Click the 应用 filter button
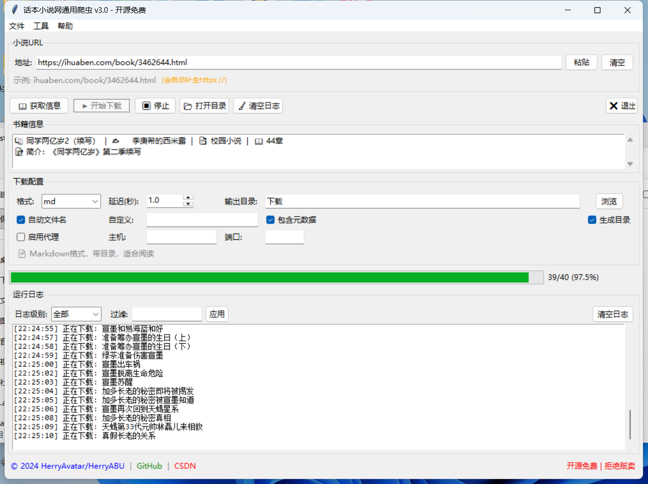This screenshot has height=484, width=648. tap(217, 314)
